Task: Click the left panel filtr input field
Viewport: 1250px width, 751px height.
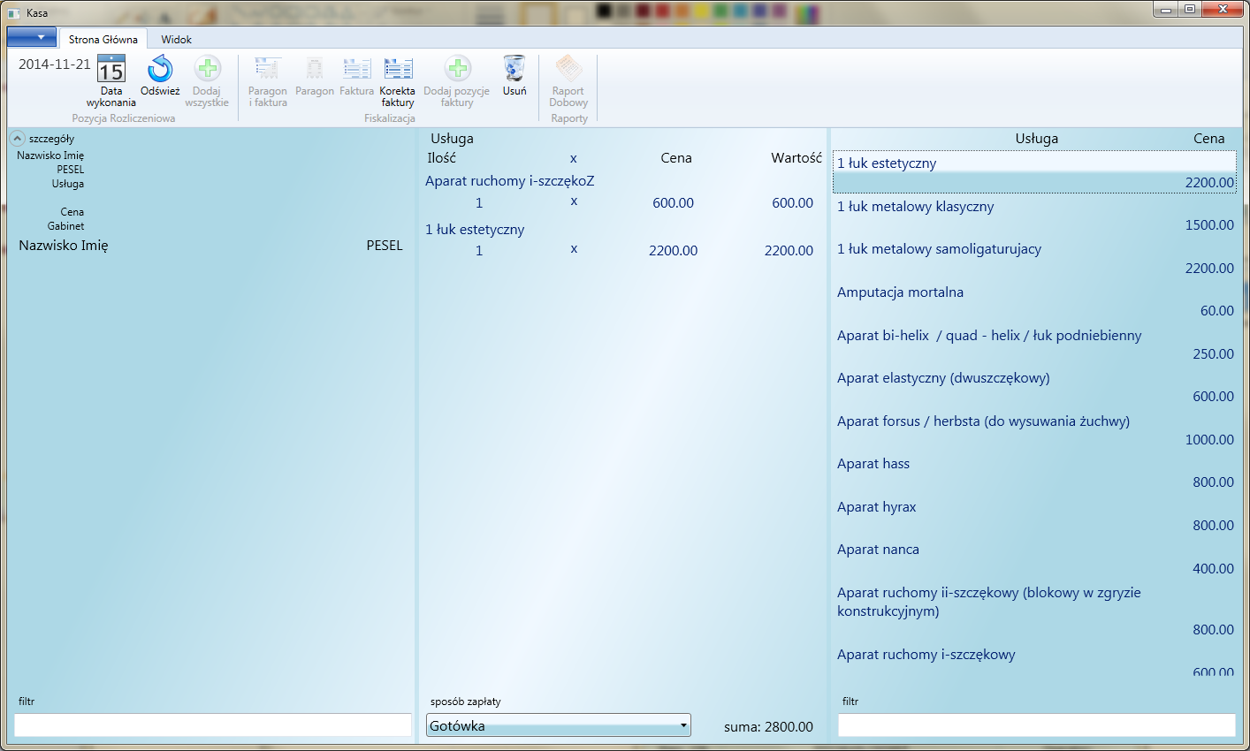Action: [x=212, y=725]
